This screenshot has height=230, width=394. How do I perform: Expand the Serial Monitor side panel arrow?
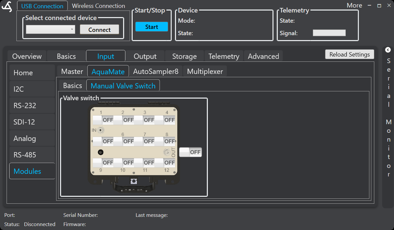pos(388,50)
